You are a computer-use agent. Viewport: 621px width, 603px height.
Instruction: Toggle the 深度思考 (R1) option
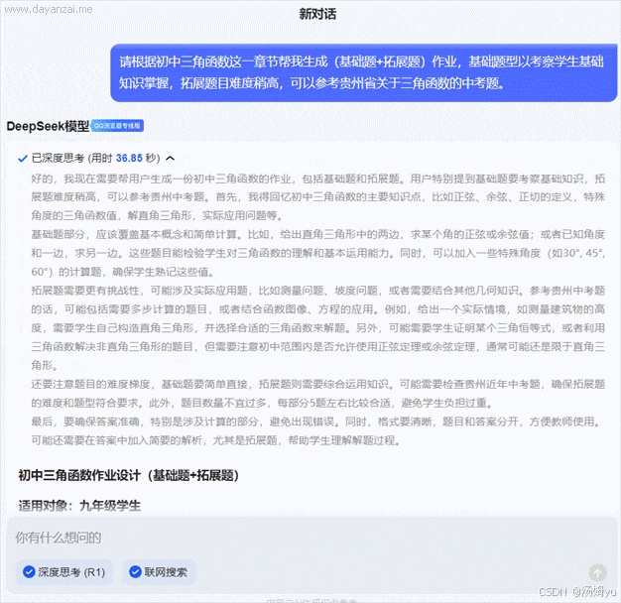tap(64, 572)
